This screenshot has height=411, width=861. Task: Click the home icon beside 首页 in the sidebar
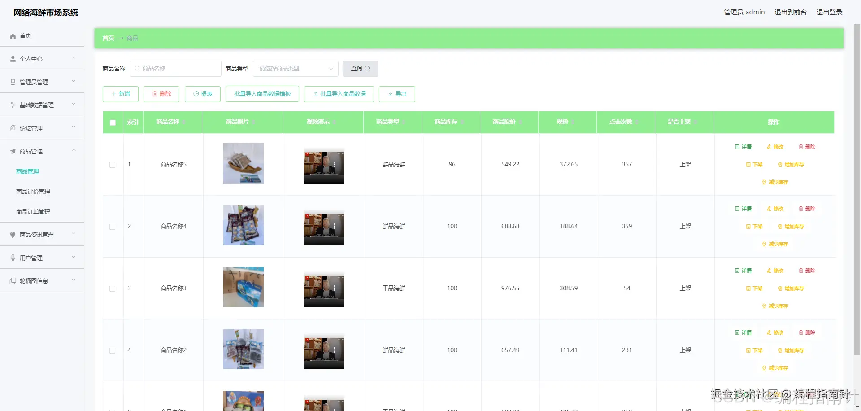tap(13, 36)
